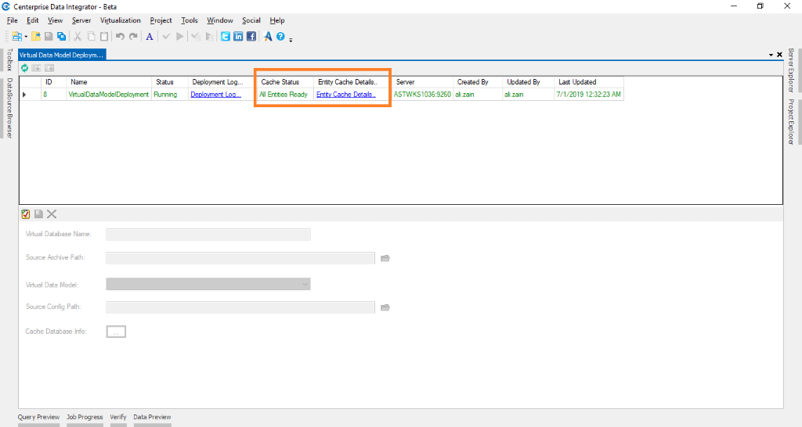802x427 pixels.
Task: Click the Save All toolbar icon
Action: (x=61, y=36)
